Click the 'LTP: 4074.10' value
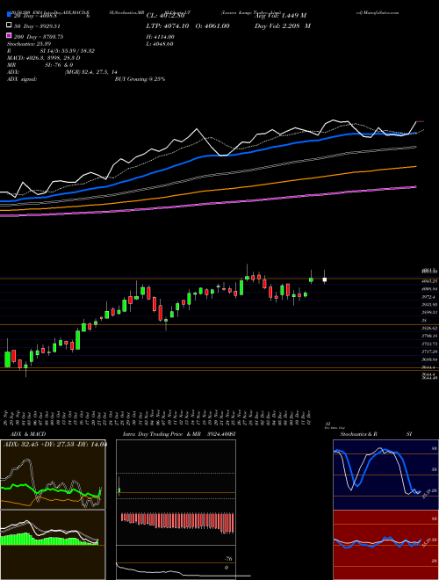Image resolution: width=439 pixels, height=580 pixels. [x=168, y=25]
